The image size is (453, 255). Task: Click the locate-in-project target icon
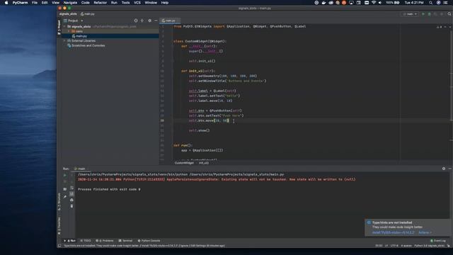pyautogui.click(x=135, y=21)
